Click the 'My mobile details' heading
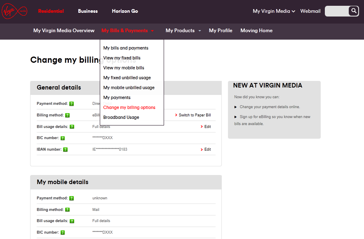The width and height of the screenshot is (364, 239). 63,182
